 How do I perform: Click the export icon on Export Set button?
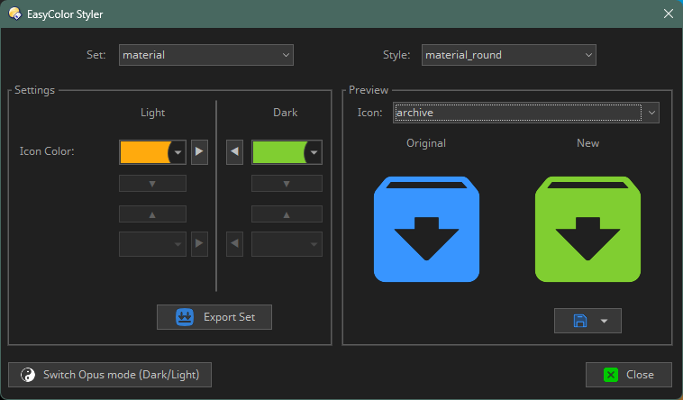coord(185,317)
